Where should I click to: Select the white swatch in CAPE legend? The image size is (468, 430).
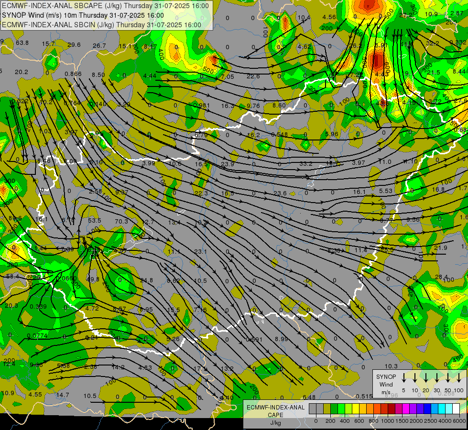tap(456, 409)
